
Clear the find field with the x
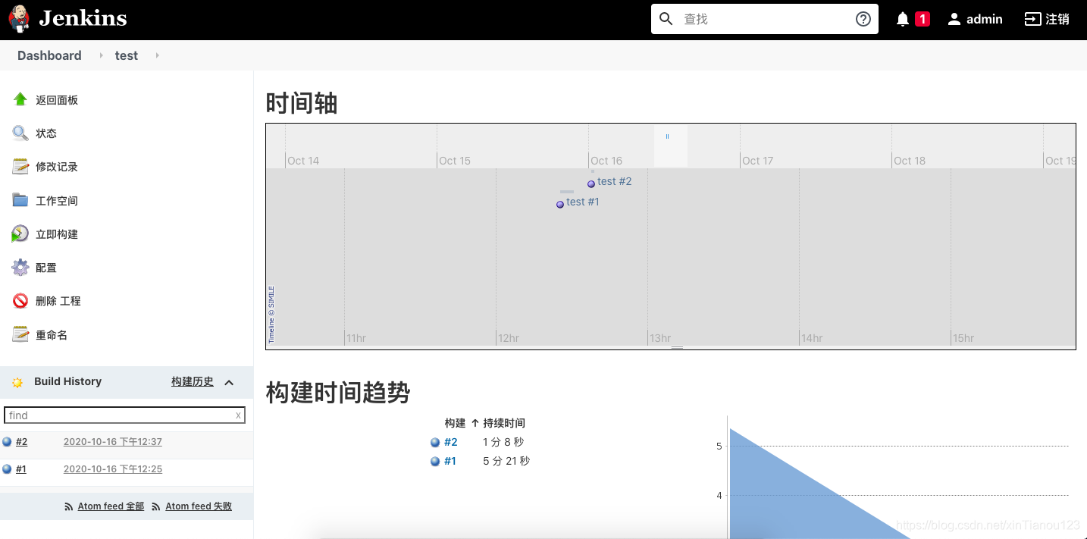click(x=239, y=415)
